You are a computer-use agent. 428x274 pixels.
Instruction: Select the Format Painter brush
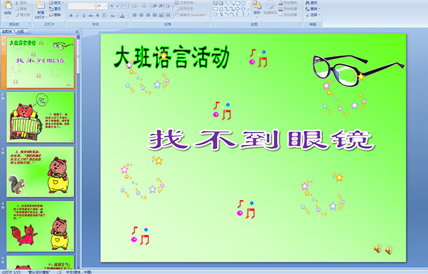point(17,15)
